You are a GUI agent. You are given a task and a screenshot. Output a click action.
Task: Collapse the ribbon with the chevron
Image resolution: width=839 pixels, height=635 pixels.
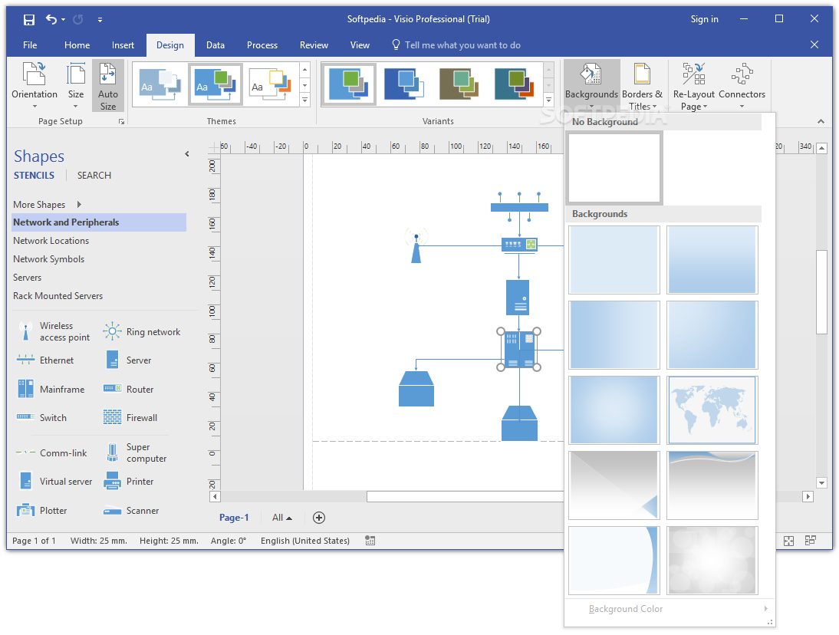pos(821,121)
